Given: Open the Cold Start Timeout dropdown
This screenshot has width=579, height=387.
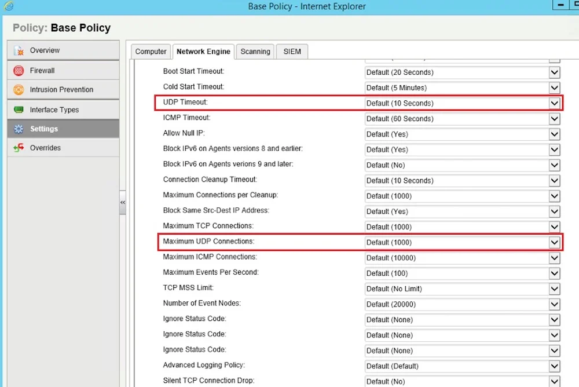Looking at the screenshot, I should [462, 87].
